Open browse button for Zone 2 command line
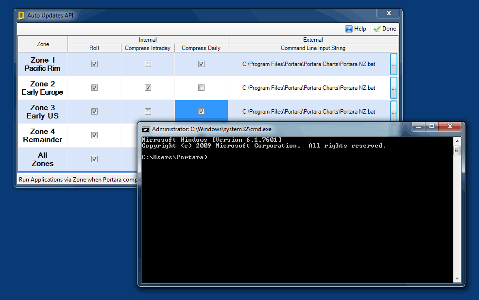The width and height of the screenshot is (479, 300). click(393, 88)
